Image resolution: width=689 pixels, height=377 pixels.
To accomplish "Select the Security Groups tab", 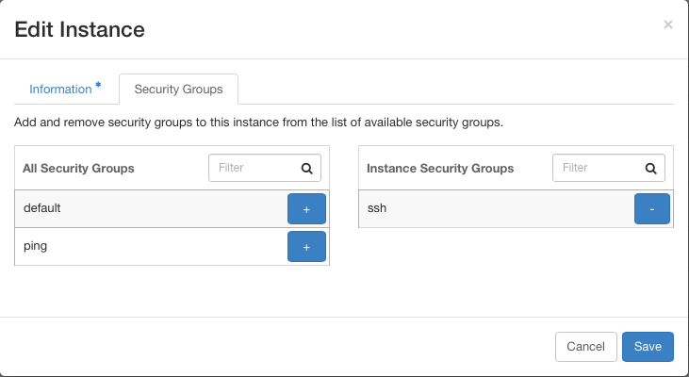I will click(x=178, y=90).
